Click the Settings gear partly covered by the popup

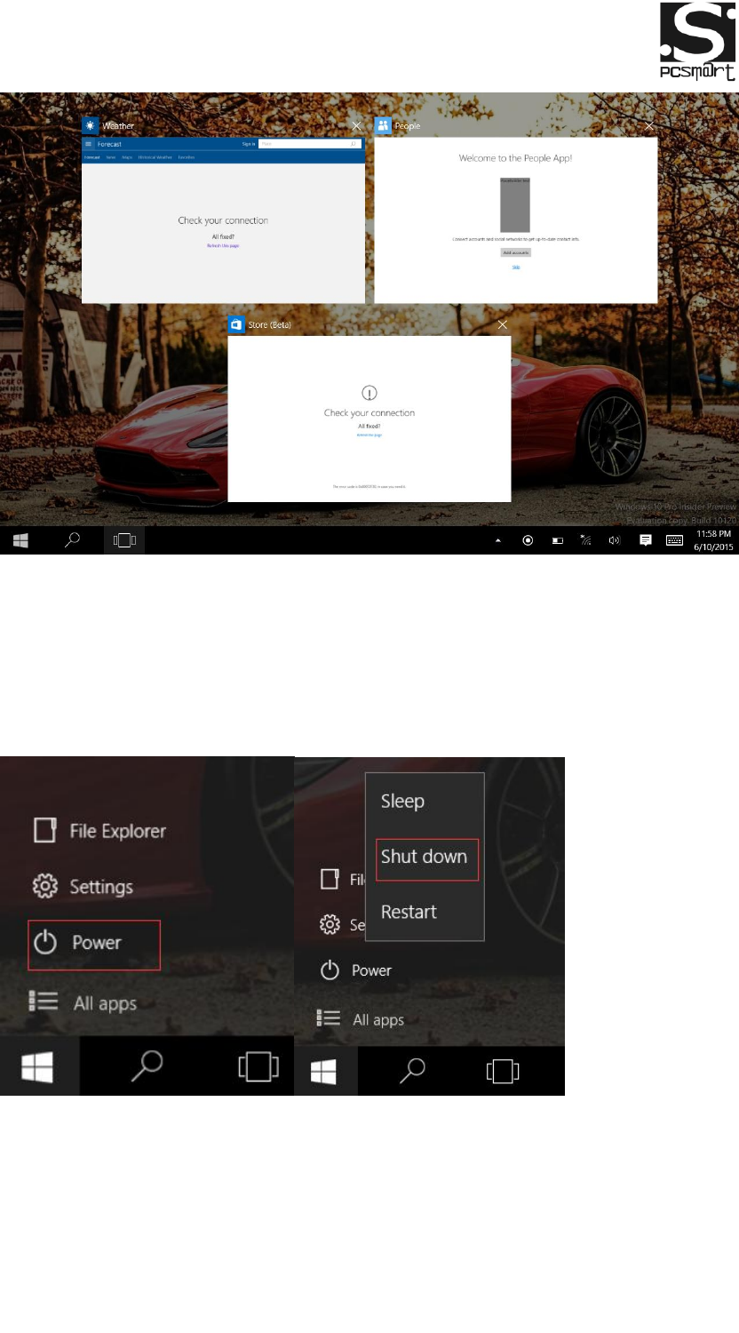tap(330, 925)
